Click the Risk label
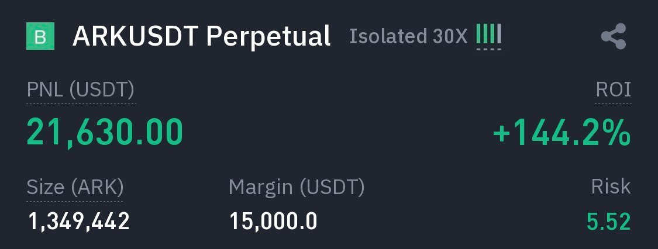Viewport: 658px width, 249px height. 611,186
